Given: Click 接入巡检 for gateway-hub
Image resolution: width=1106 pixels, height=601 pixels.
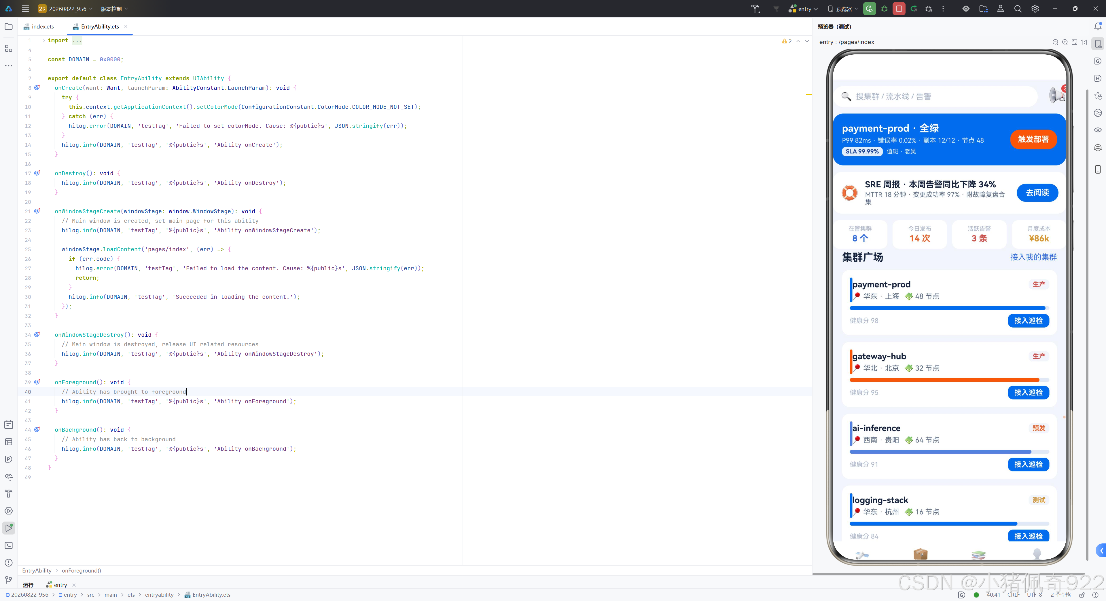Looking at the screenshot, I should pyautogui.click(x=1028, y=392).
